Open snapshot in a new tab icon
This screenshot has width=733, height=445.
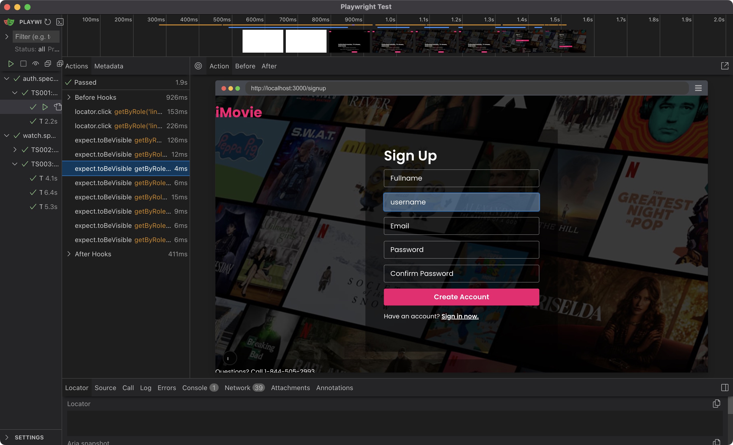(725, 66)
